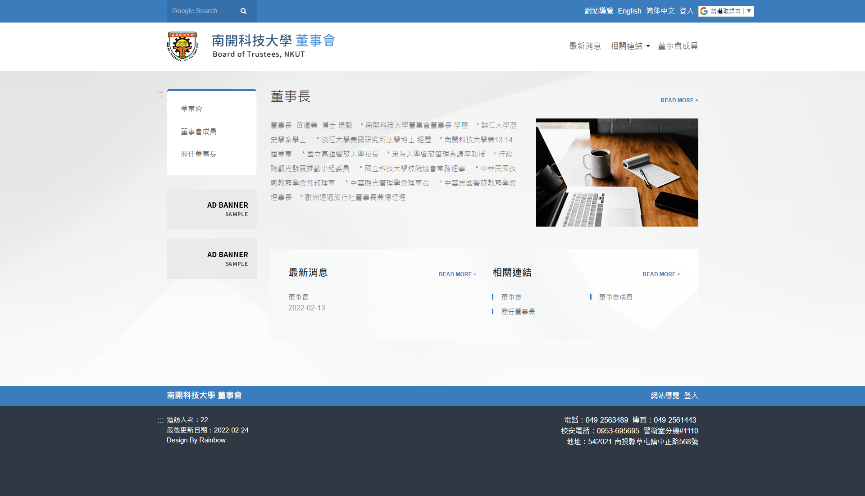Expand the 相關連結 navigation dropdown
865x496 pixels.
tap(630, 46)
